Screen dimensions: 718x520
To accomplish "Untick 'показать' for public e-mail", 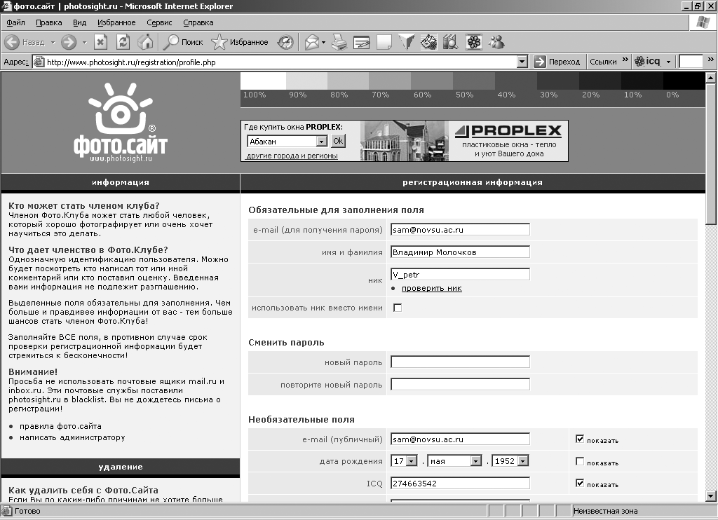I will coord(580,439).
